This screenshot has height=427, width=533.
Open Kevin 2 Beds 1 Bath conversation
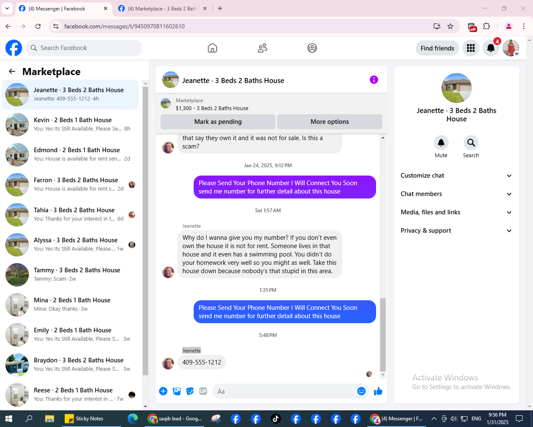tap(71, 125)
